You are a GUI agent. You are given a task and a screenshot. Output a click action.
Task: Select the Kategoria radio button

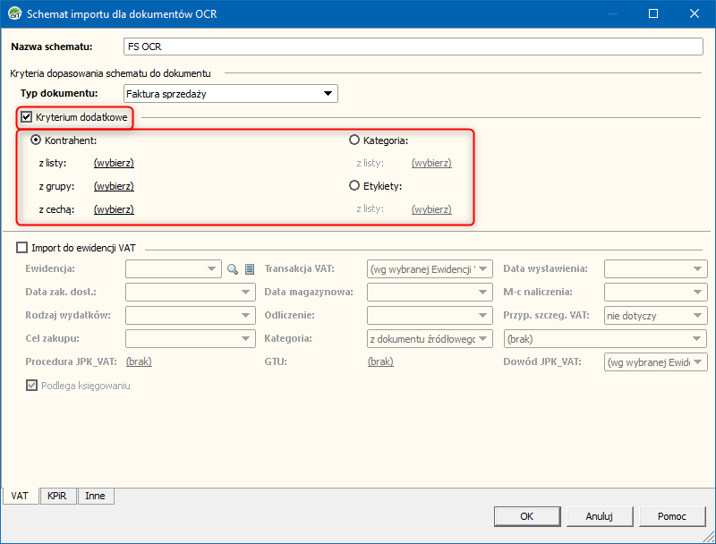(x=354, y=140)
